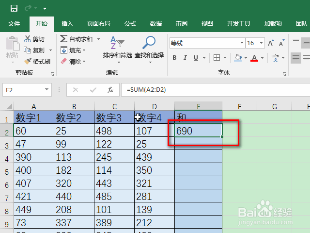Viewport: 310px width, 233px height.
Task: Expand the borders dropdown arrow
Action: (x=225, y=58)
